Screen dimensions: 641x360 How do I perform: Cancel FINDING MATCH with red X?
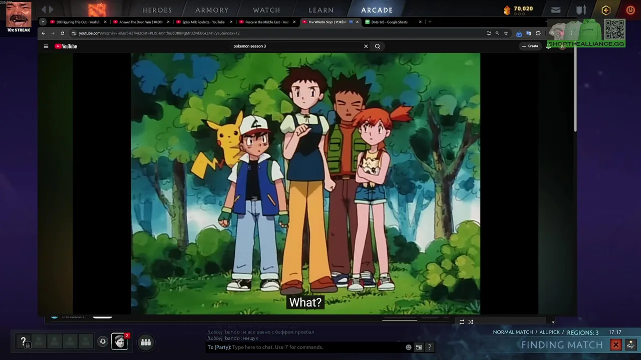616,344
